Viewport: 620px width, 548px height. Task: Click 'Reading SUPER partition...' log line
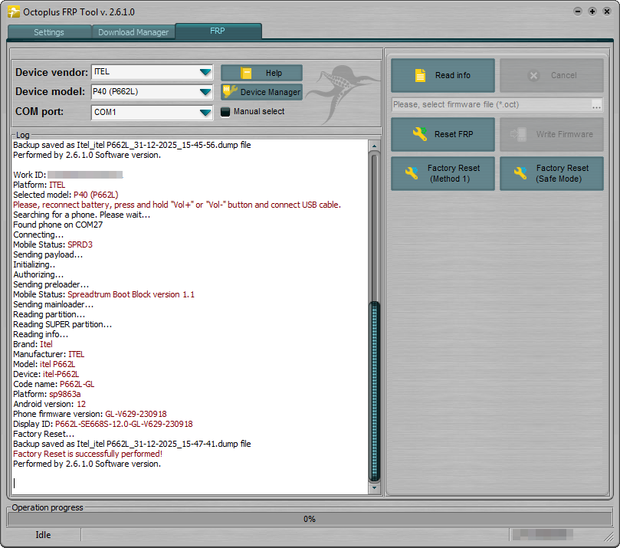(63, 324)
